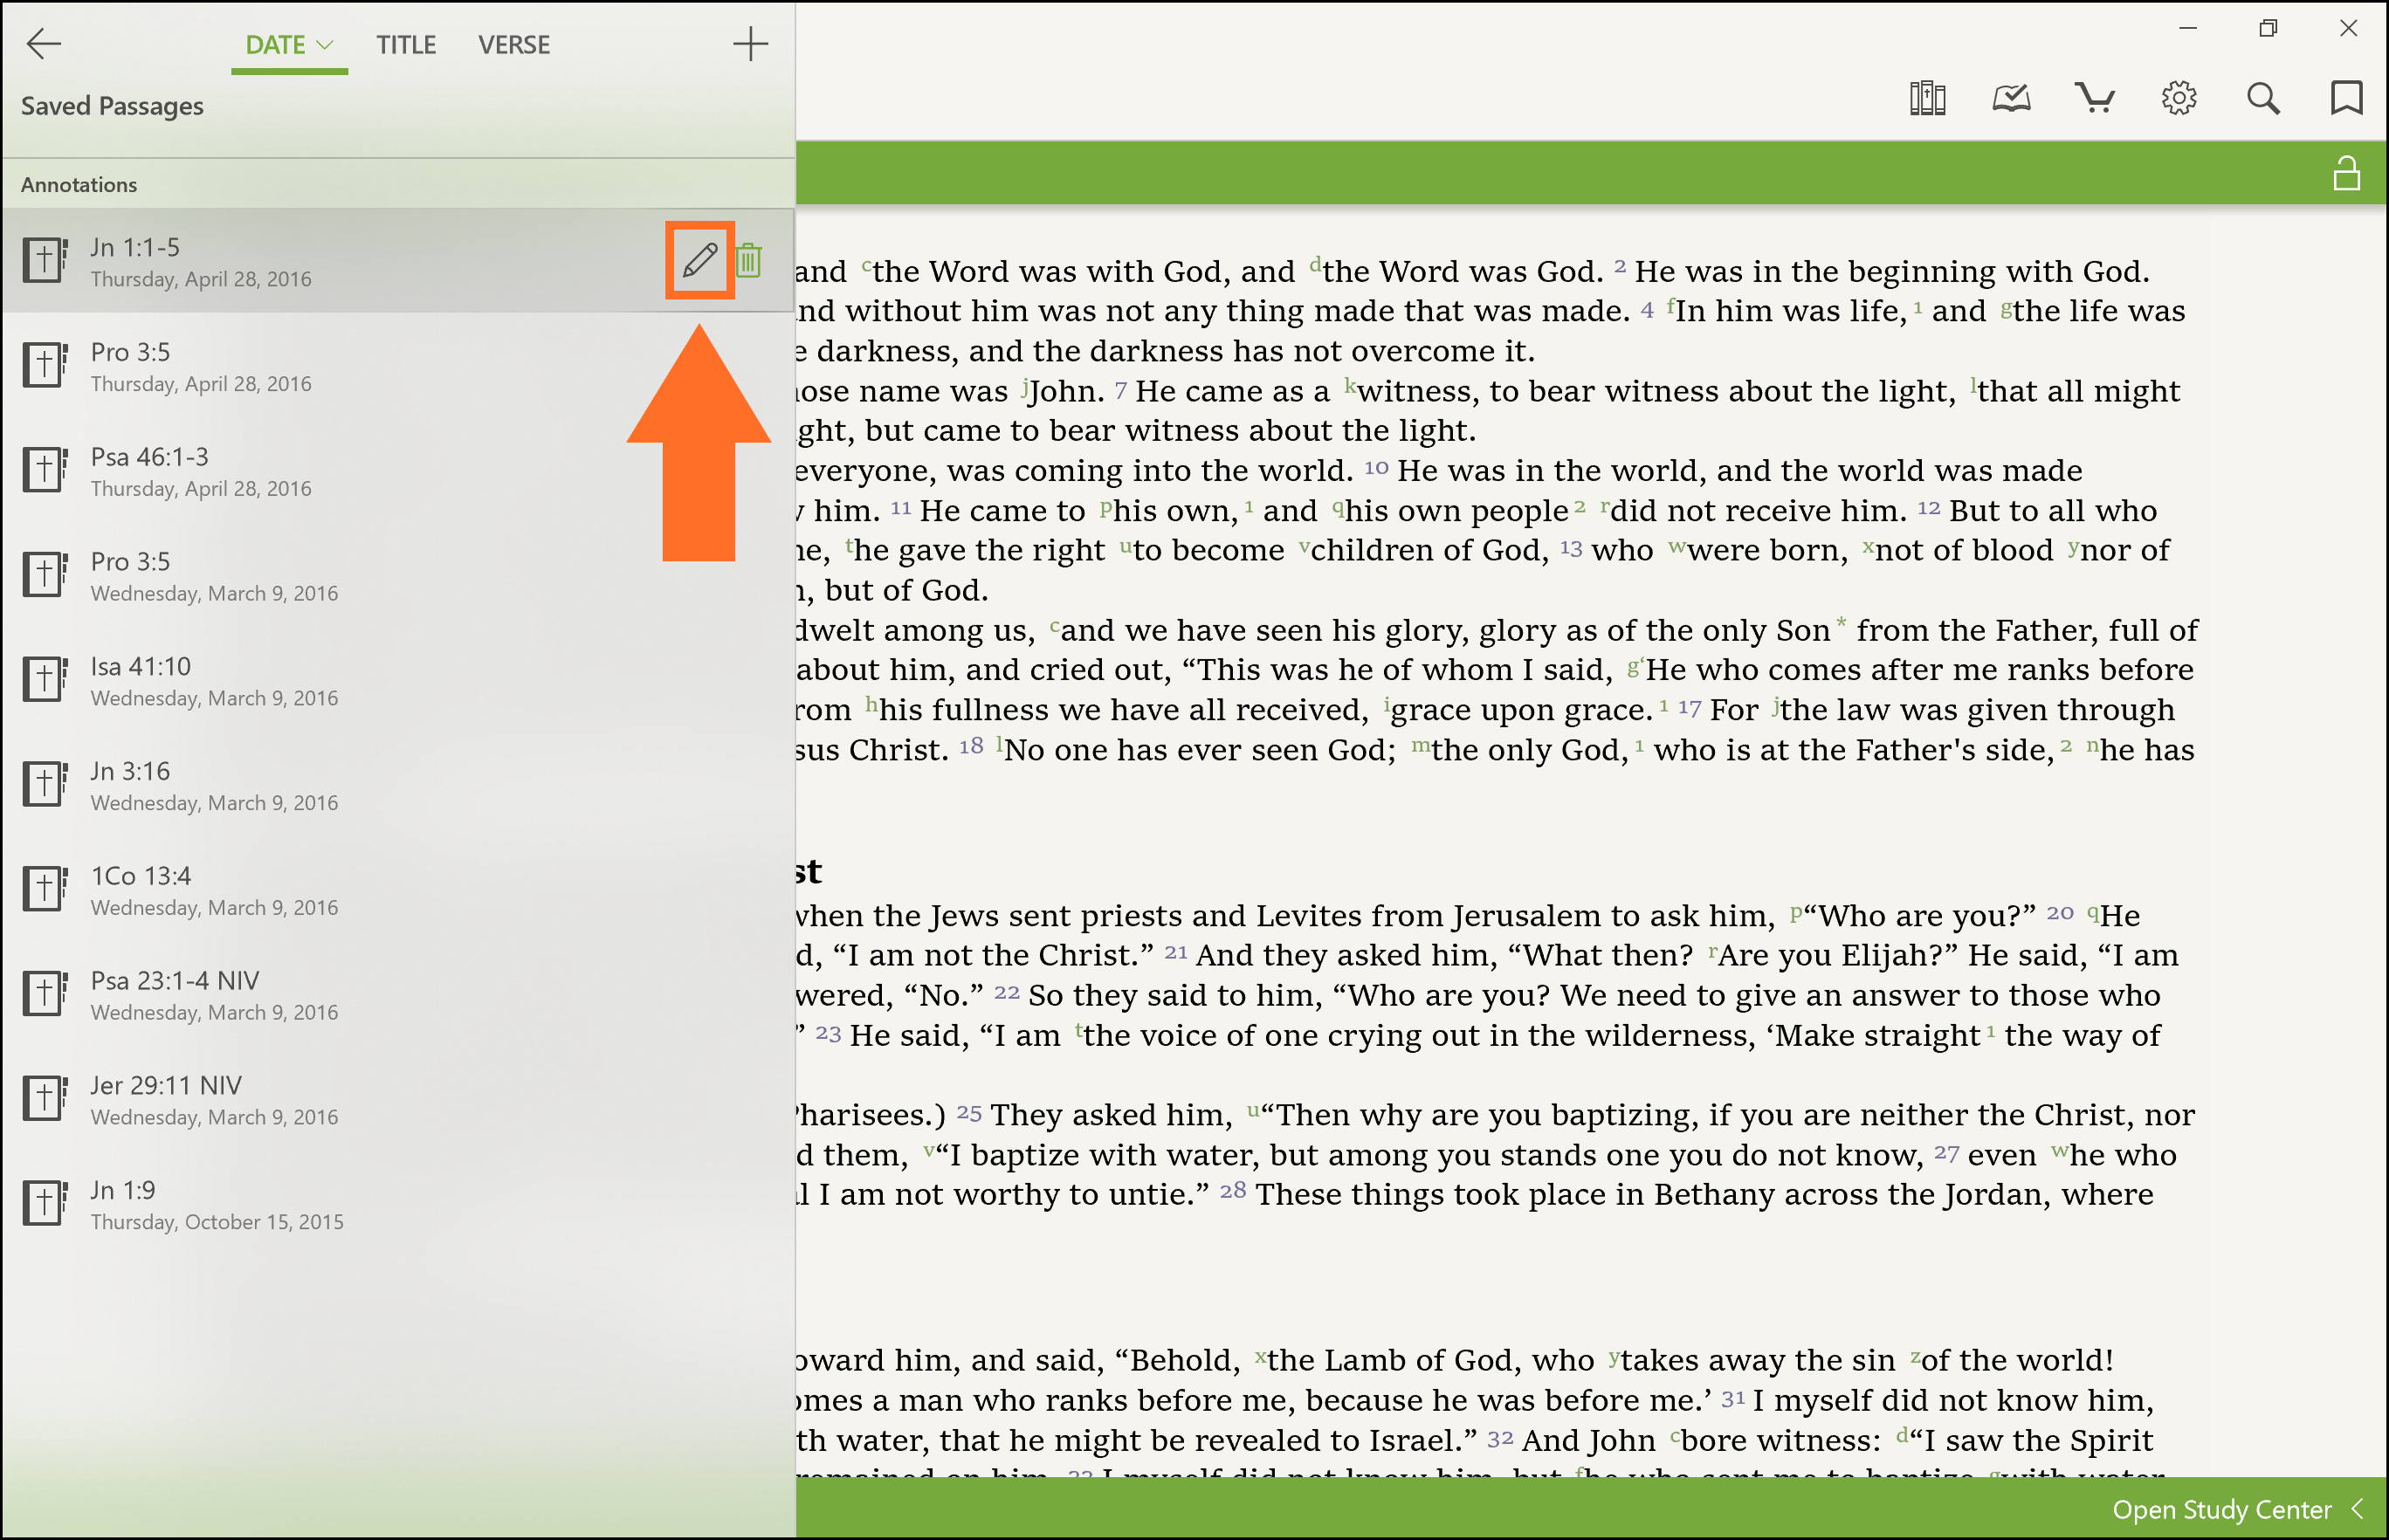Click the search magnifier icon
This screenshot has width=2389, height=1540.
pyautogui.click(x=2263, y=98)
